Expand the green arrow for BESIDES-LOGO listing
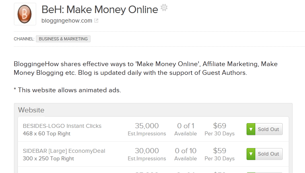Viewport: 305px width, 173px height. tap(251, 129)
